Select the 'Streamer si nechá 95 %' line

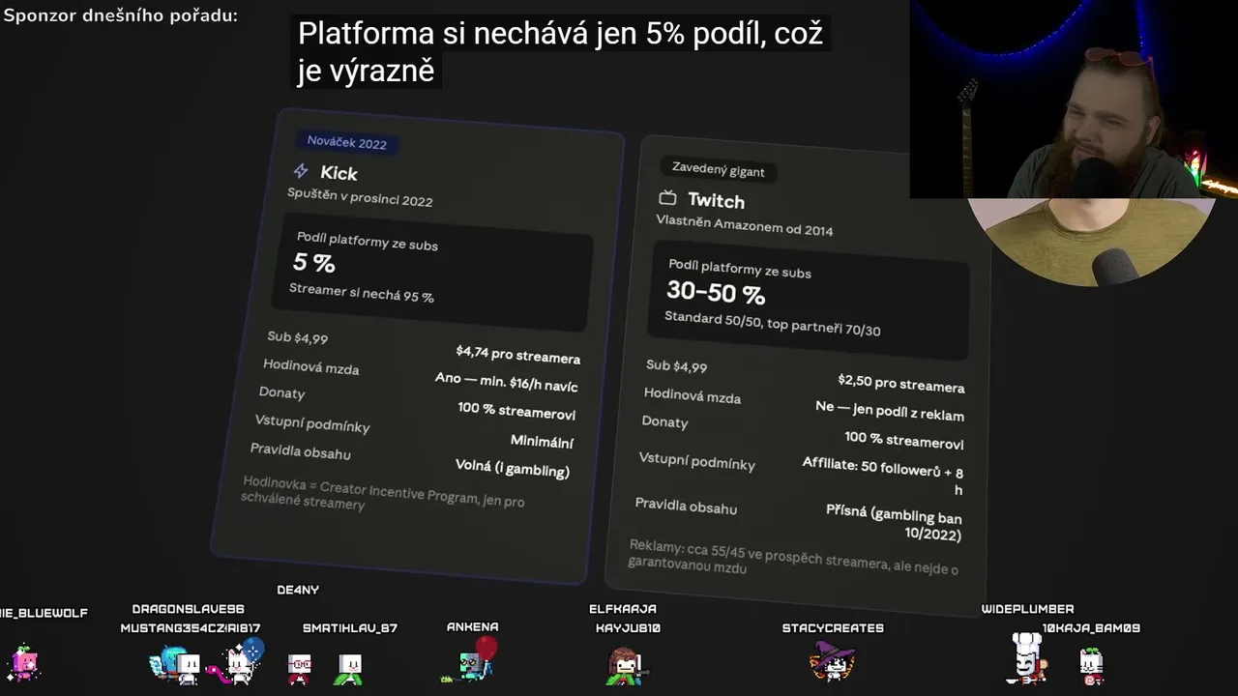362,293
